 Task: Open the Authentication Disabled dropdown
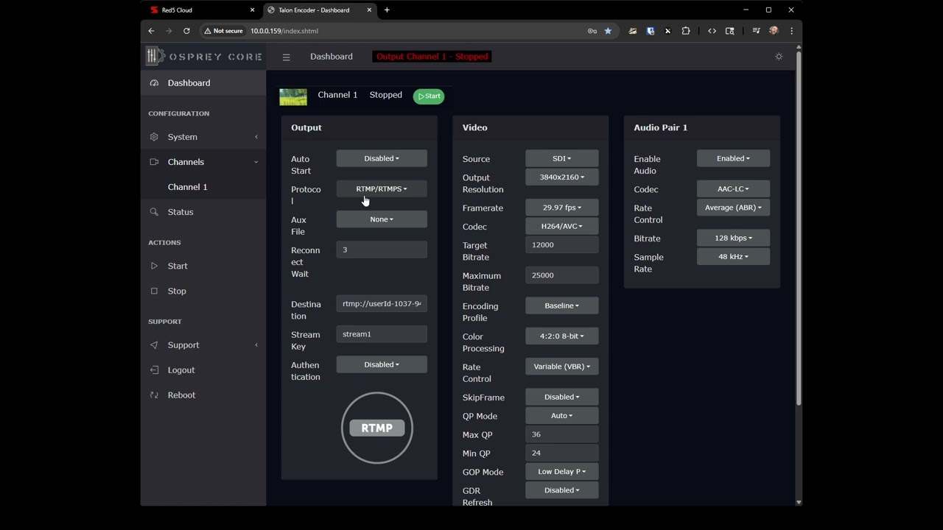click(x=382, y=364)
